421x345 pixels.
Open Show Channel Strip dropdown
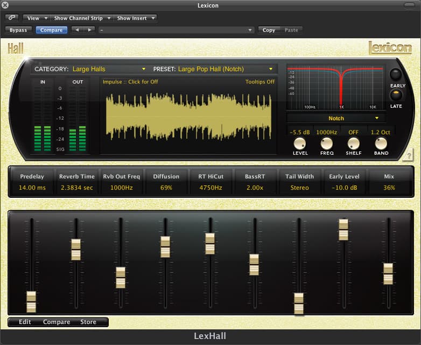point(82,18)
